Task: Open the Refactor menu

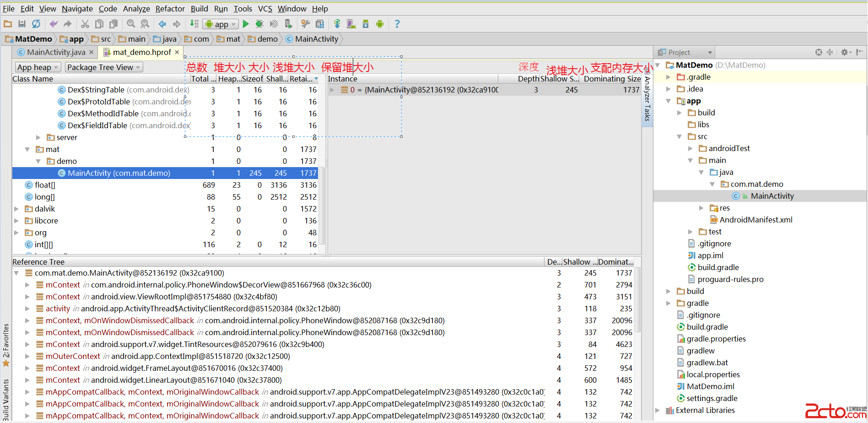Action: (170, 9)
